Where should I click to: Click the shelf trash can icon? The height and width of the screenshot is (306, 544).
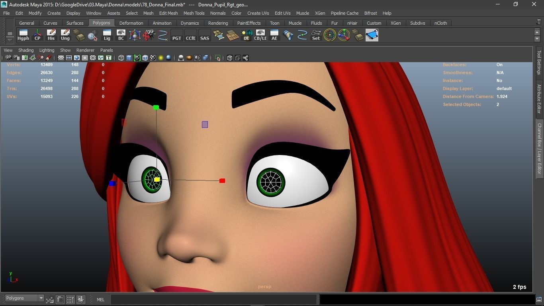[x=539, y=22]
